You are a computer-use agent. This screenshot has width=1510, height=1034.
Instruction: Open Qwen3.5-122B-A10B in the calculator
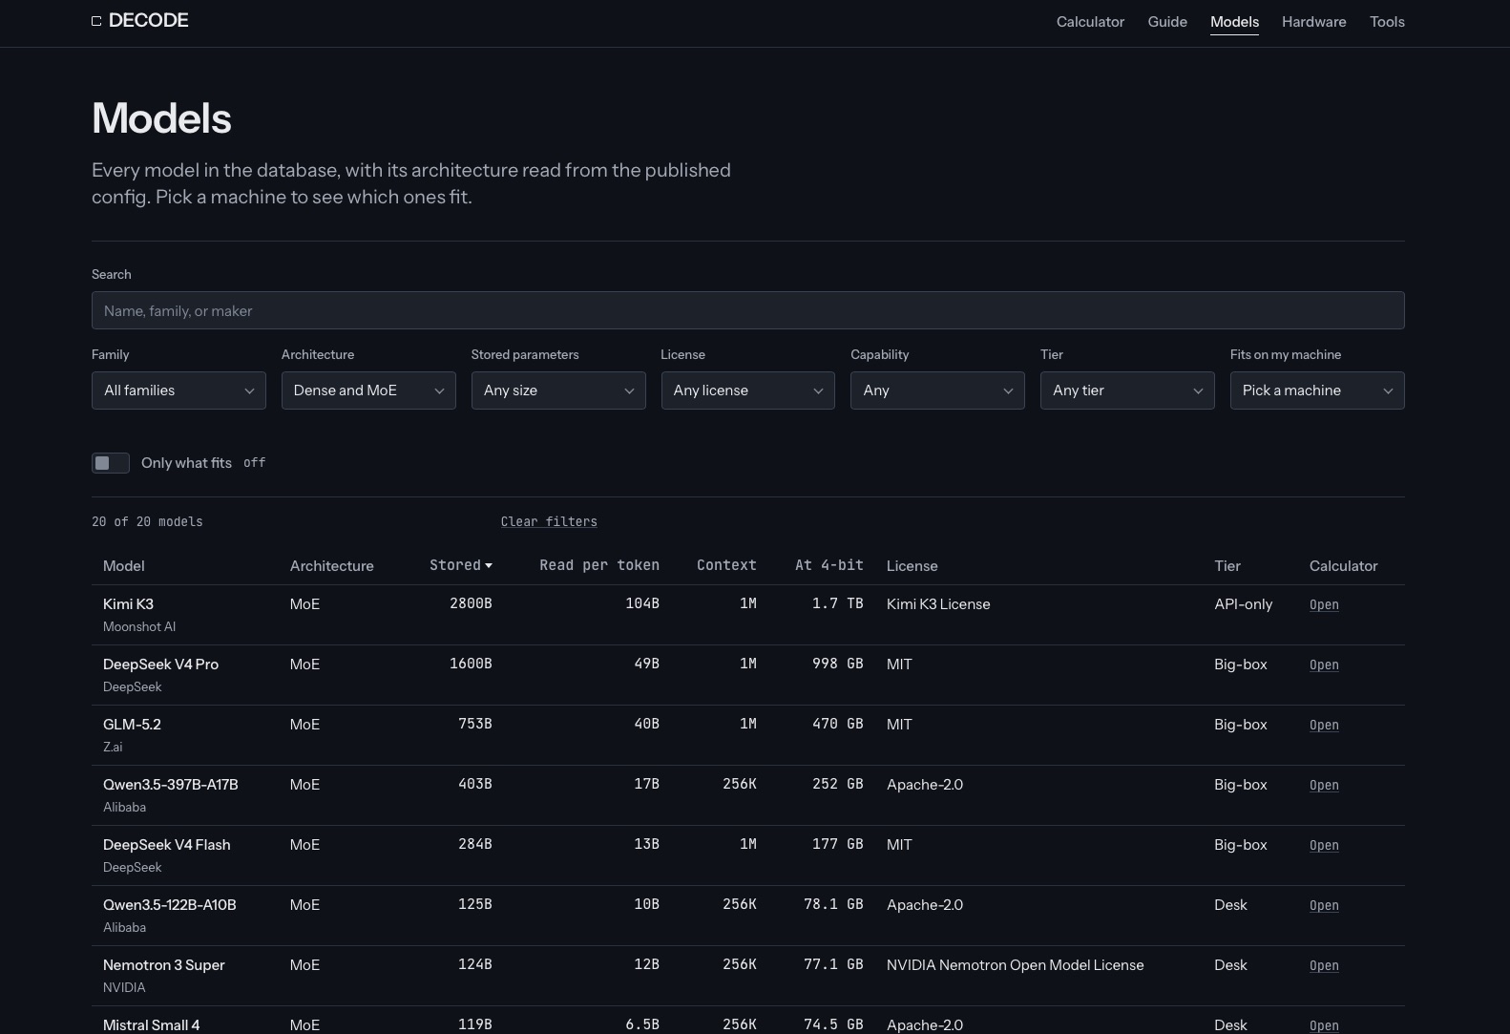click(1324, 905)
